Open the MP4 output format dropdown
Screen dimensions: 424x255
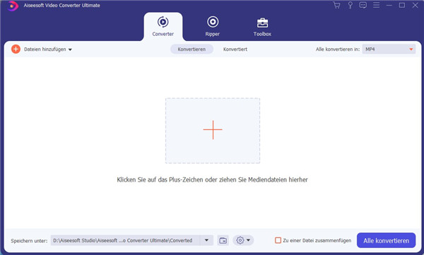[x=389, y=49]
